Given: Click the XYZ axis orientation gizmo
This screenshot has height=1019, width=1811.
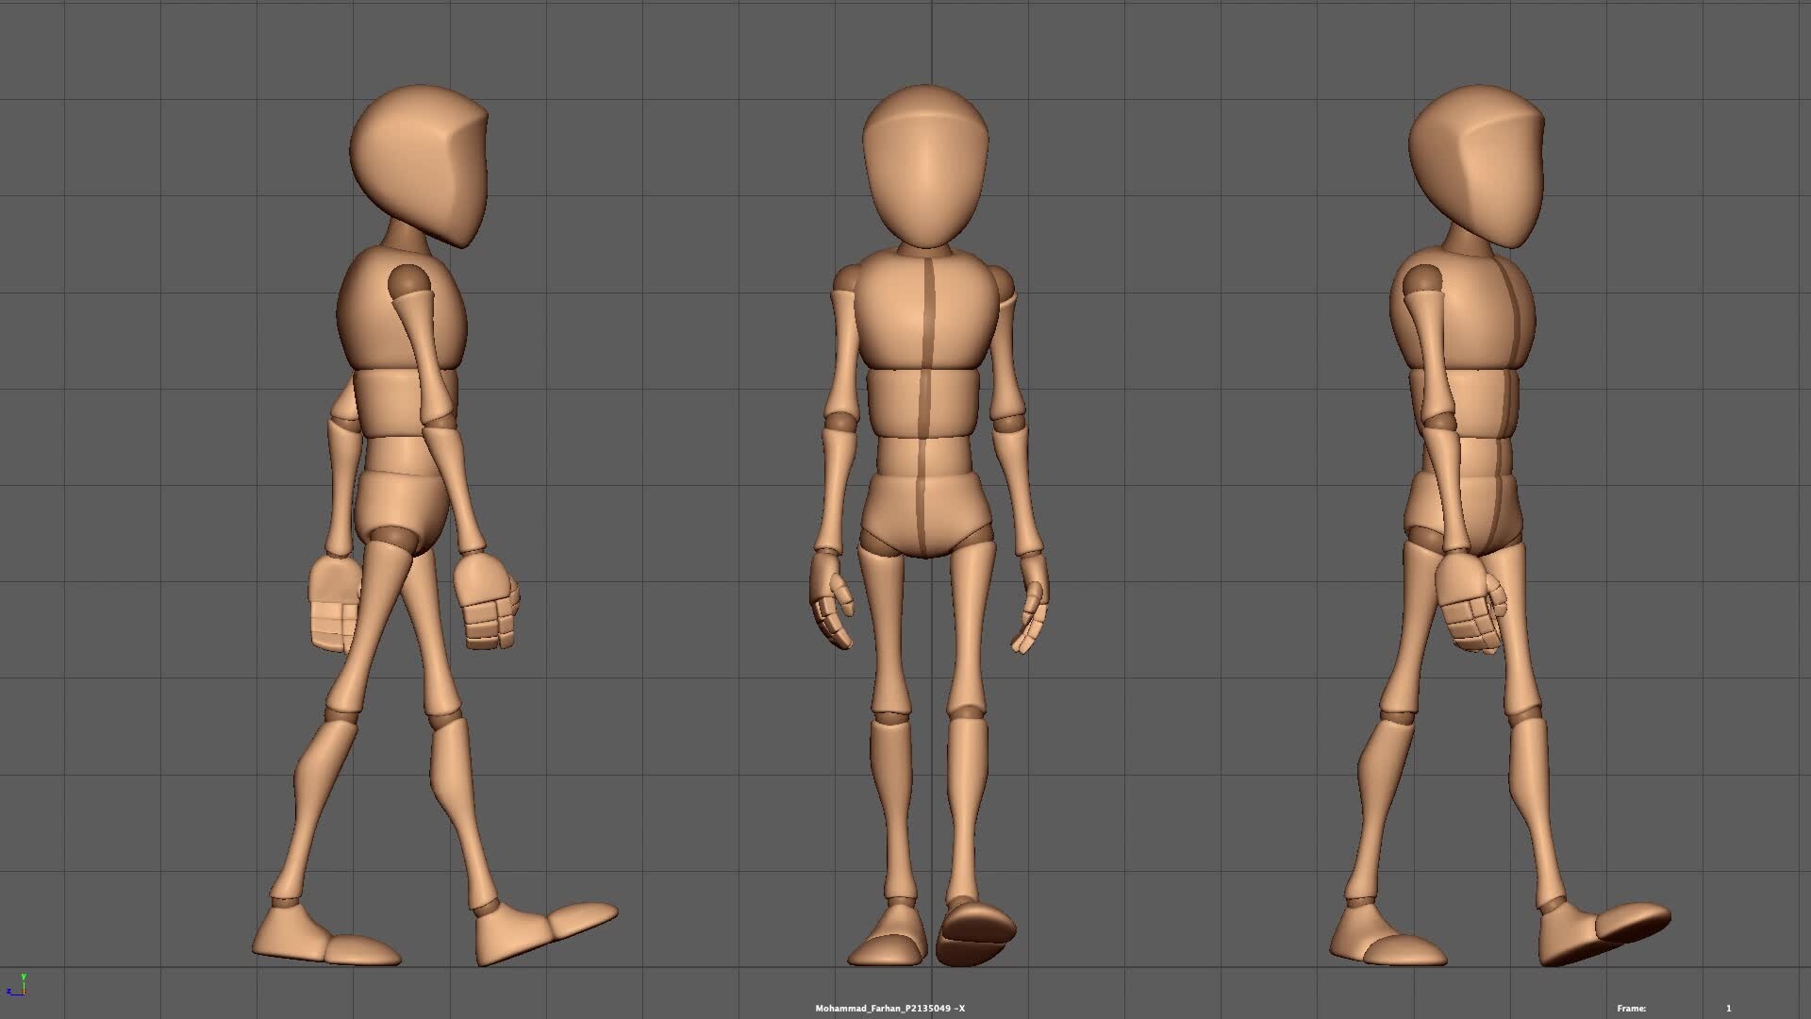Looking at the screenshot, I should pos(17,985).
